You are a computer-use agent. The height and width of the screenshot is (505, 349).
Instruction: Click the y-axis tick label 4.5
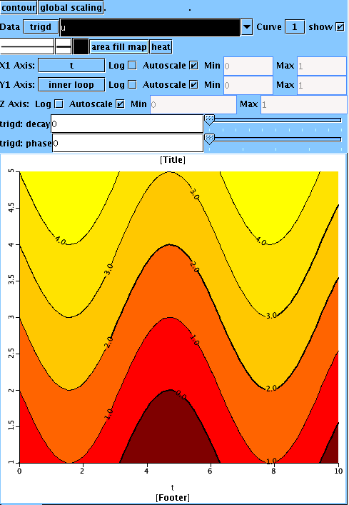pyautogui.click(x=10, y=208)
